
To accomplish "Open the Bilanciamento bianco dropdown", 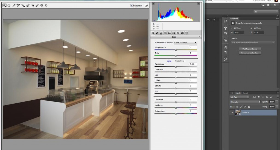I will coord(185,43).
